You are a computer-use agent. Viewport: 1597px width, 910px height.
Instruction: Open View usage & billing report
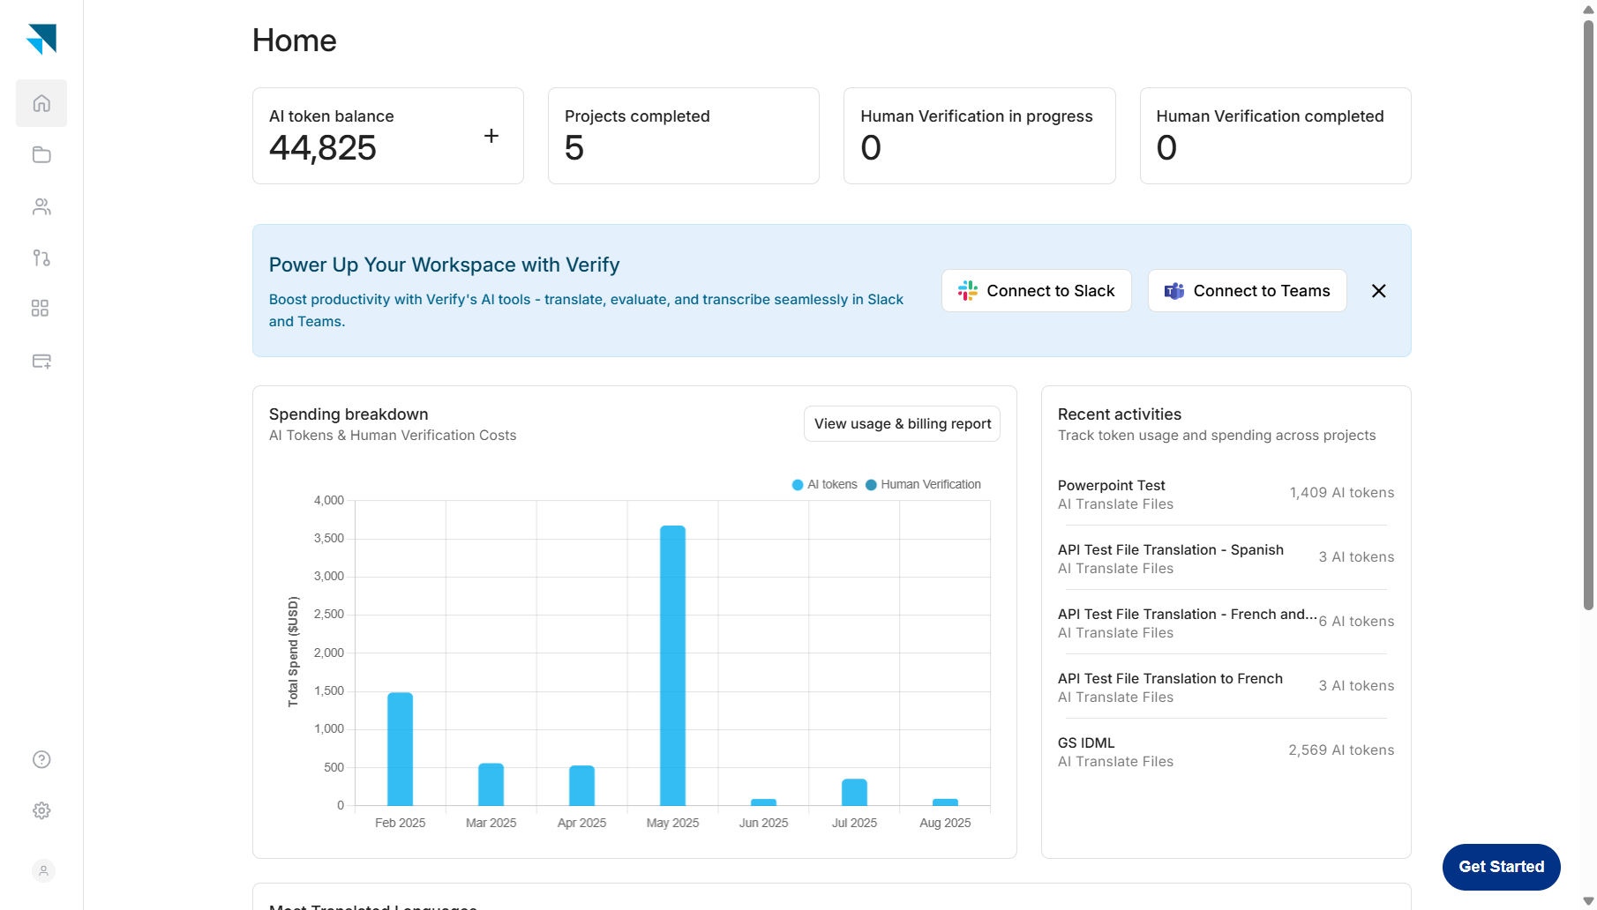click(x=902, y=424)
